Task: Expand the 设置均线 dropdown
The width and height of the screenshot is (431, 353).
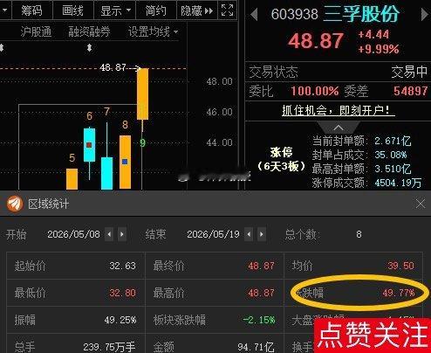Action: pos(154,31)
